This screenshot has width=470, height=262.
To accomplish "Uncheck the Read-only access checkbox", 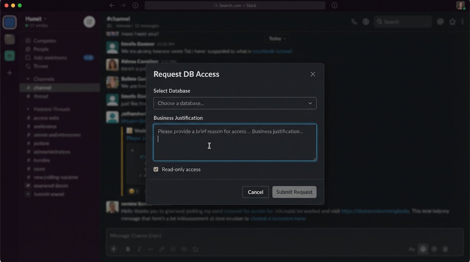I will (x=156, y=169).
